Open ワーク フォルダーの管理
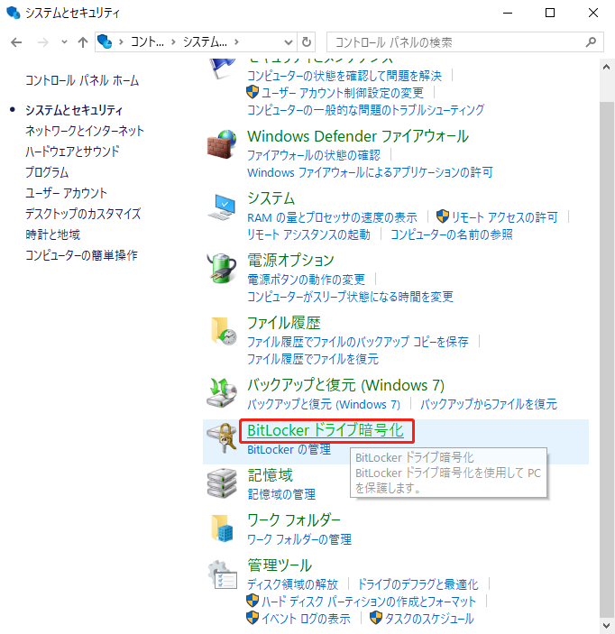 (x=299, y=539)
